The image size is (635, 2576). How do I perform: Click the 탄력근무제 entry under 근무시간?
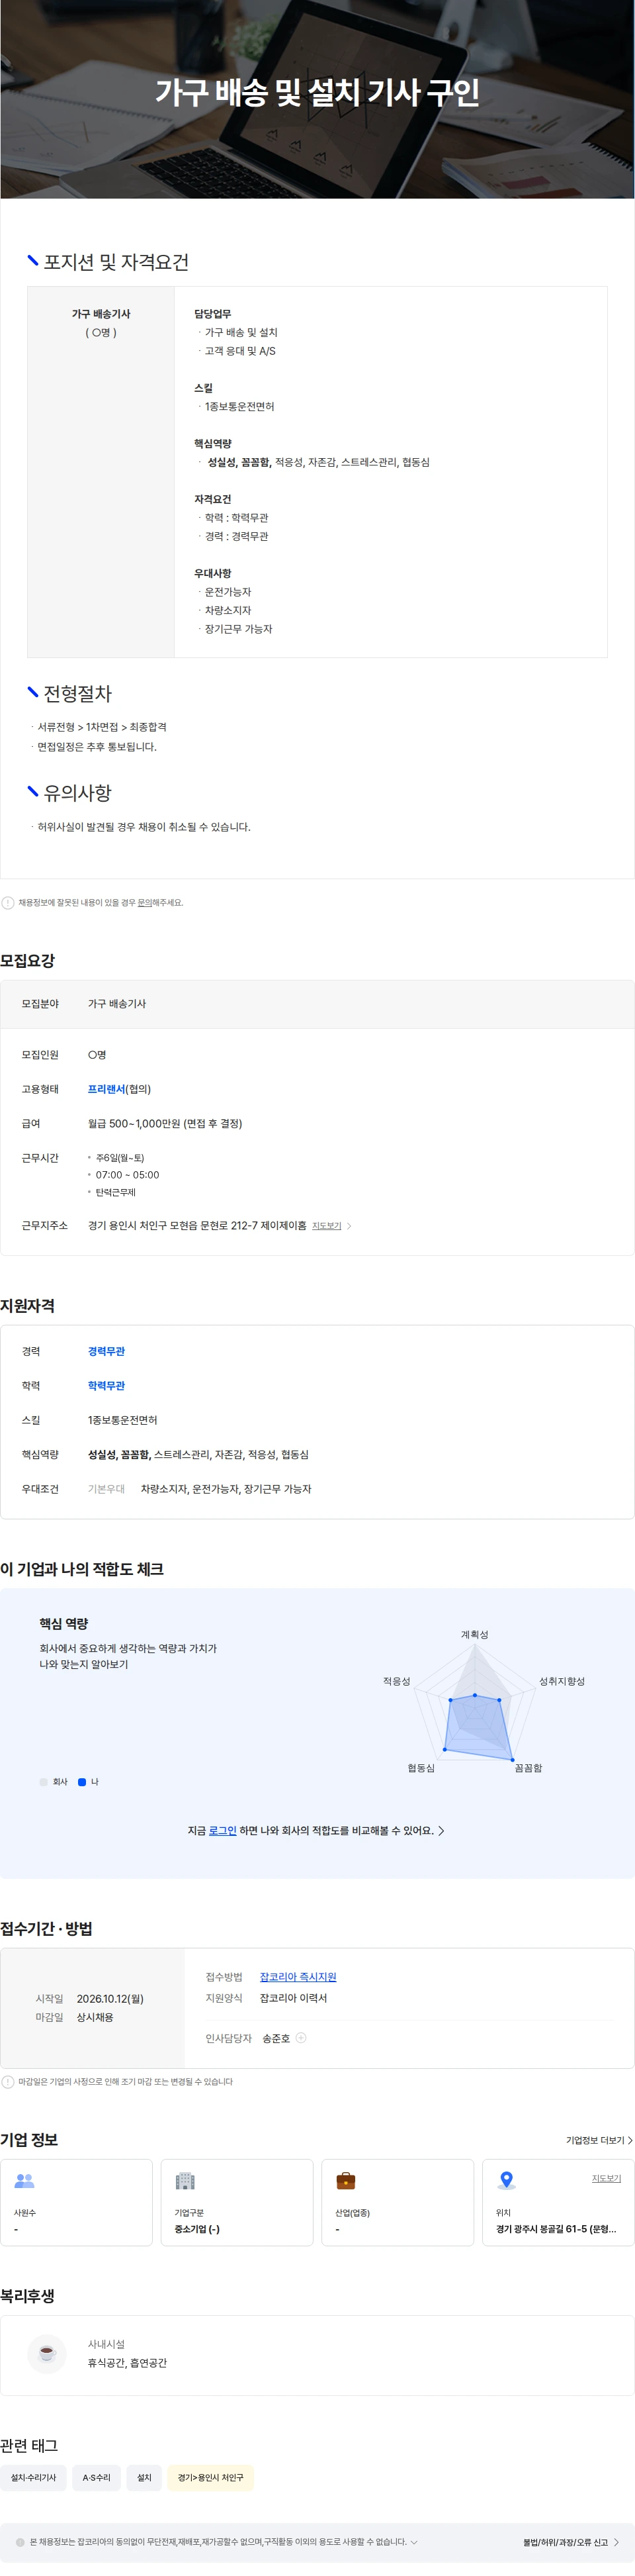pos(116,1192)
